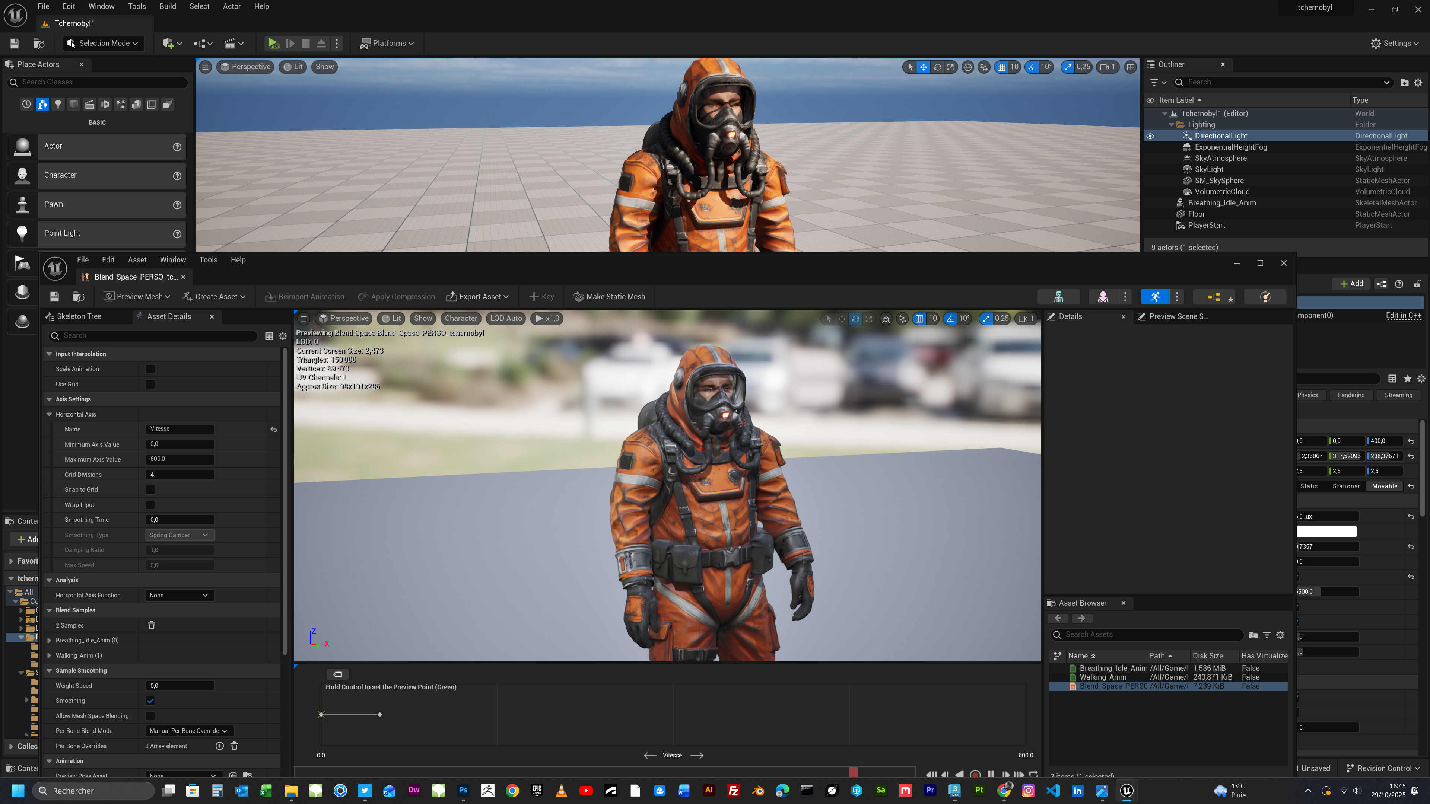Delete all blend samples with trash icon

point(152,625)
